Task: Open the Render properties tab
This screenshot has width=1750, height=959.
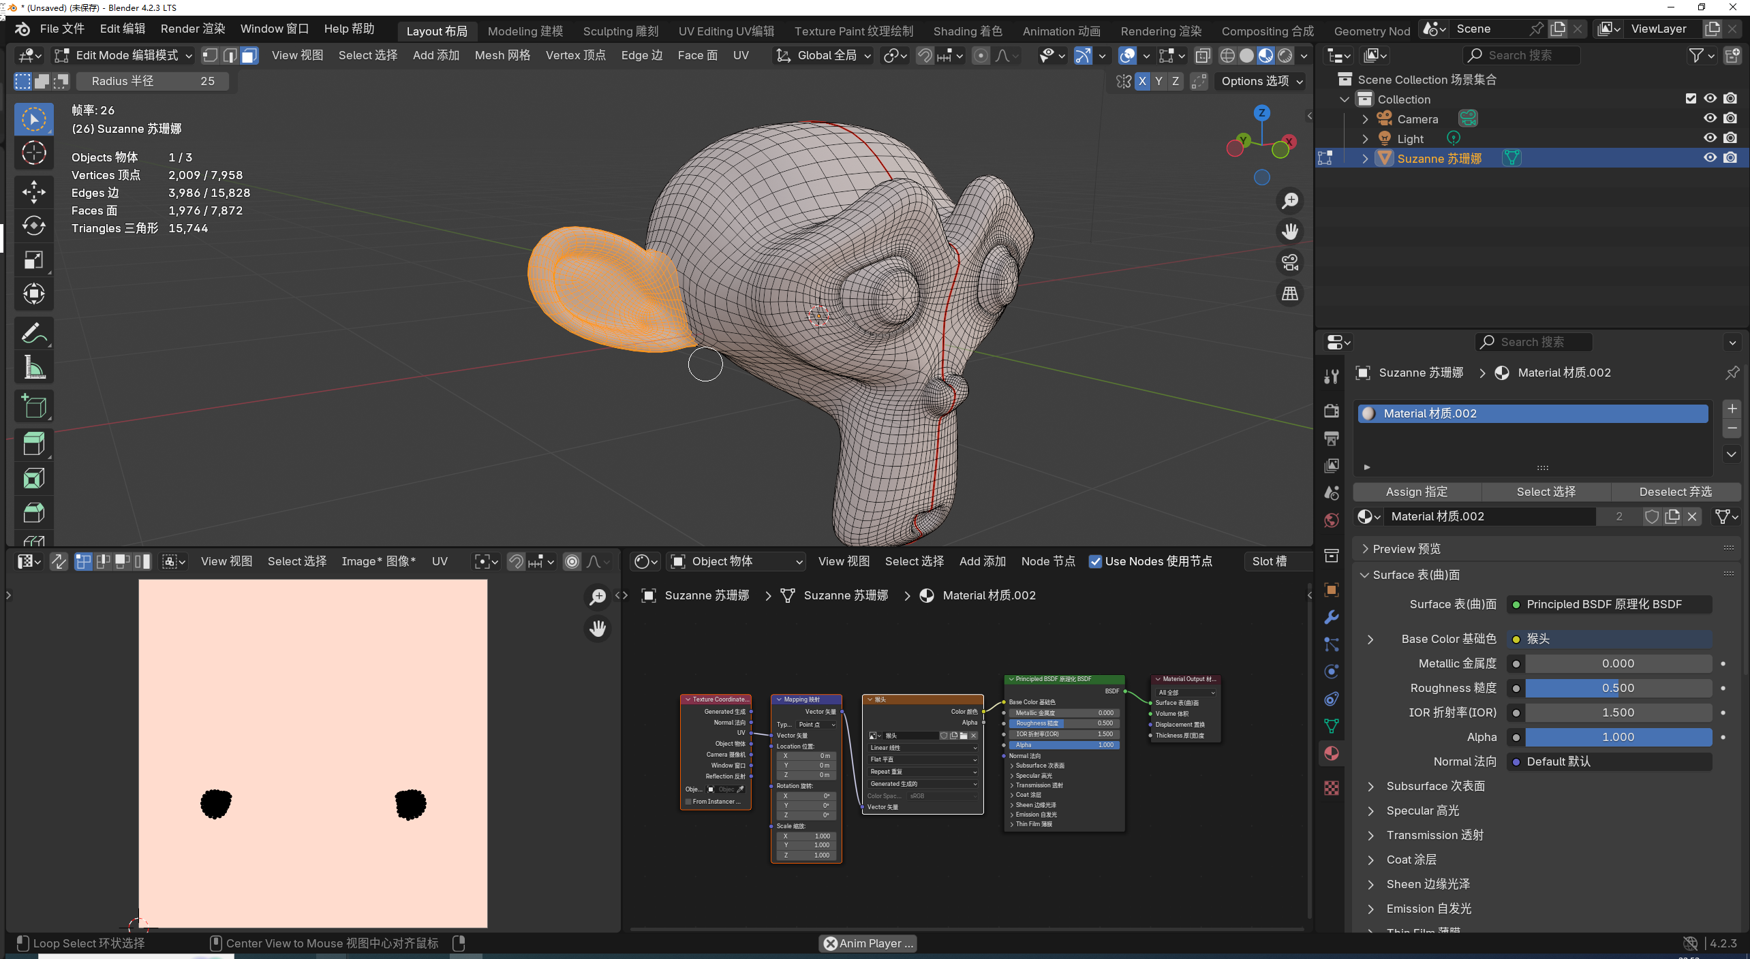Action: click(x=1331, y=411)
